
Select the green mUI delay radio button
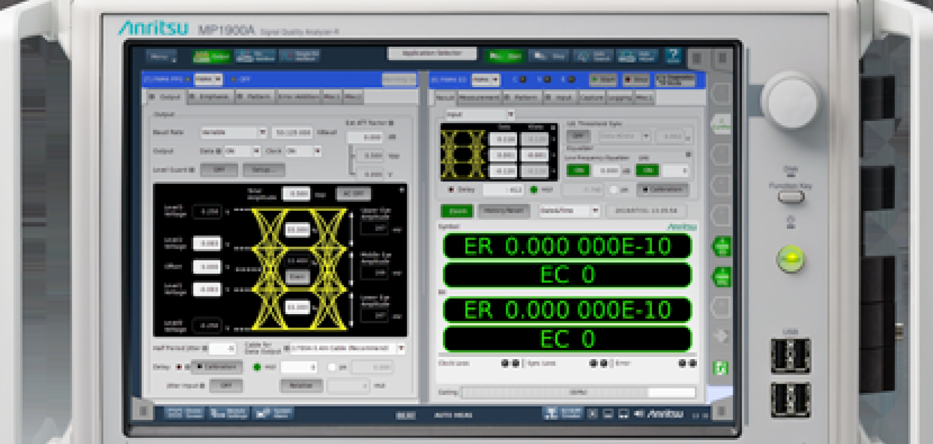tap(257, 367)
